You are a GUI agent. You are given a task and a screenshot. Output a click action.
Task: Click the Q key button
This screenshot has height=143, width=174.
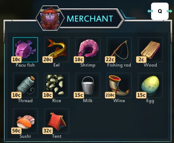[x=160, y=11]
